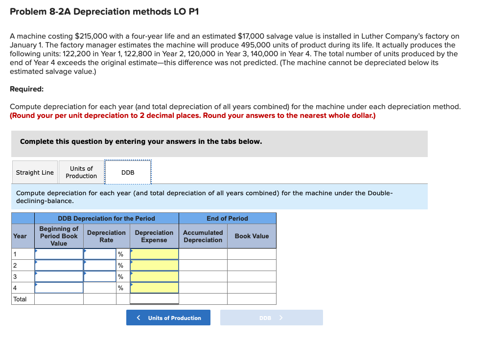Click Year 1 Depreciation Expense yellow cell

pyautogui.click(x=154, y=254)
